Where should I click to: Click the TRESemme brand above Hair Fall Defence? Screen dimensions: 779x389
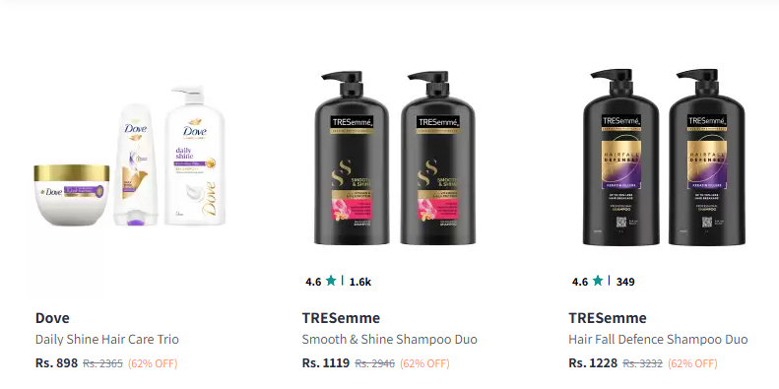tap(608, 318)
